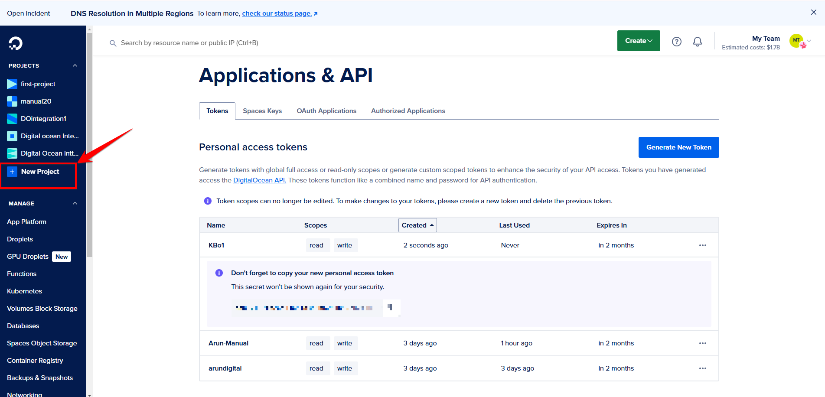The width and height of the screenshot is (825, 397).
Task: Open the more options menu for arundigital
Action: pyautogui.click(x=702, y=368)
